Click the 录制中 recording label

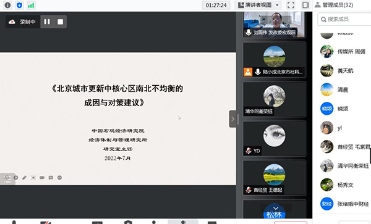click(x=27, y=22)
